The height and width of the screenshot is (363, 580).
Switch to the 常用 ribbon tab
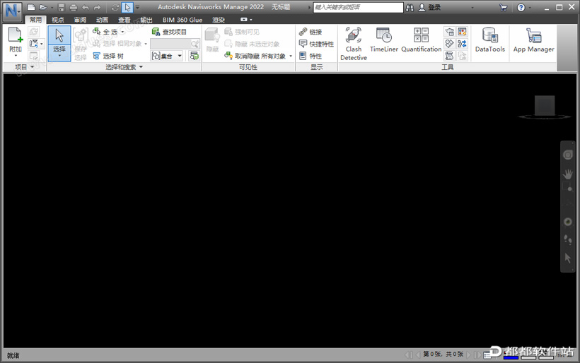(x=36, y=20)
